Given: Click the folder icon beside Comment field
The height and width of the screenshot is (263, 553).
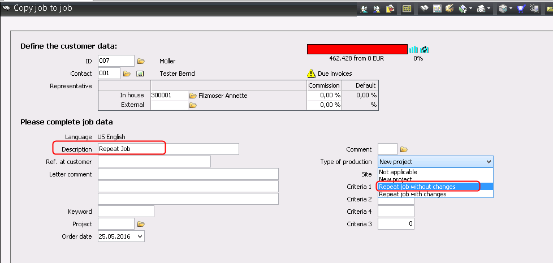Looking at the screenshot, I should (404, 149).
